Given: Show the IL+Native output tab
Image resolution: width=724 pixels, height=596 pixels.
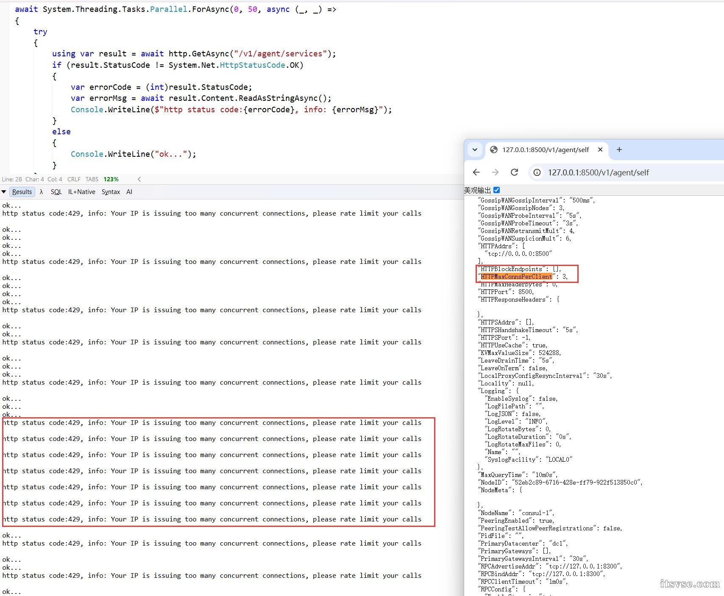Looking at the screenshot, I should click(82, 192).
